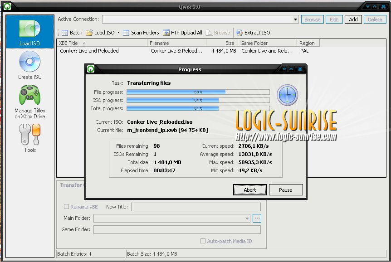
Task: Click the elapsed time value '00:03:47'
Action: point(164,170)
